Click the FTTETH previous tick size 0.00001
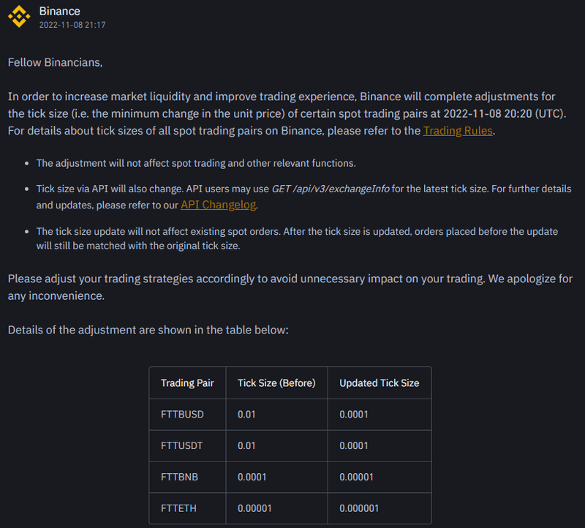585x528 pixels. click(254, 508)
